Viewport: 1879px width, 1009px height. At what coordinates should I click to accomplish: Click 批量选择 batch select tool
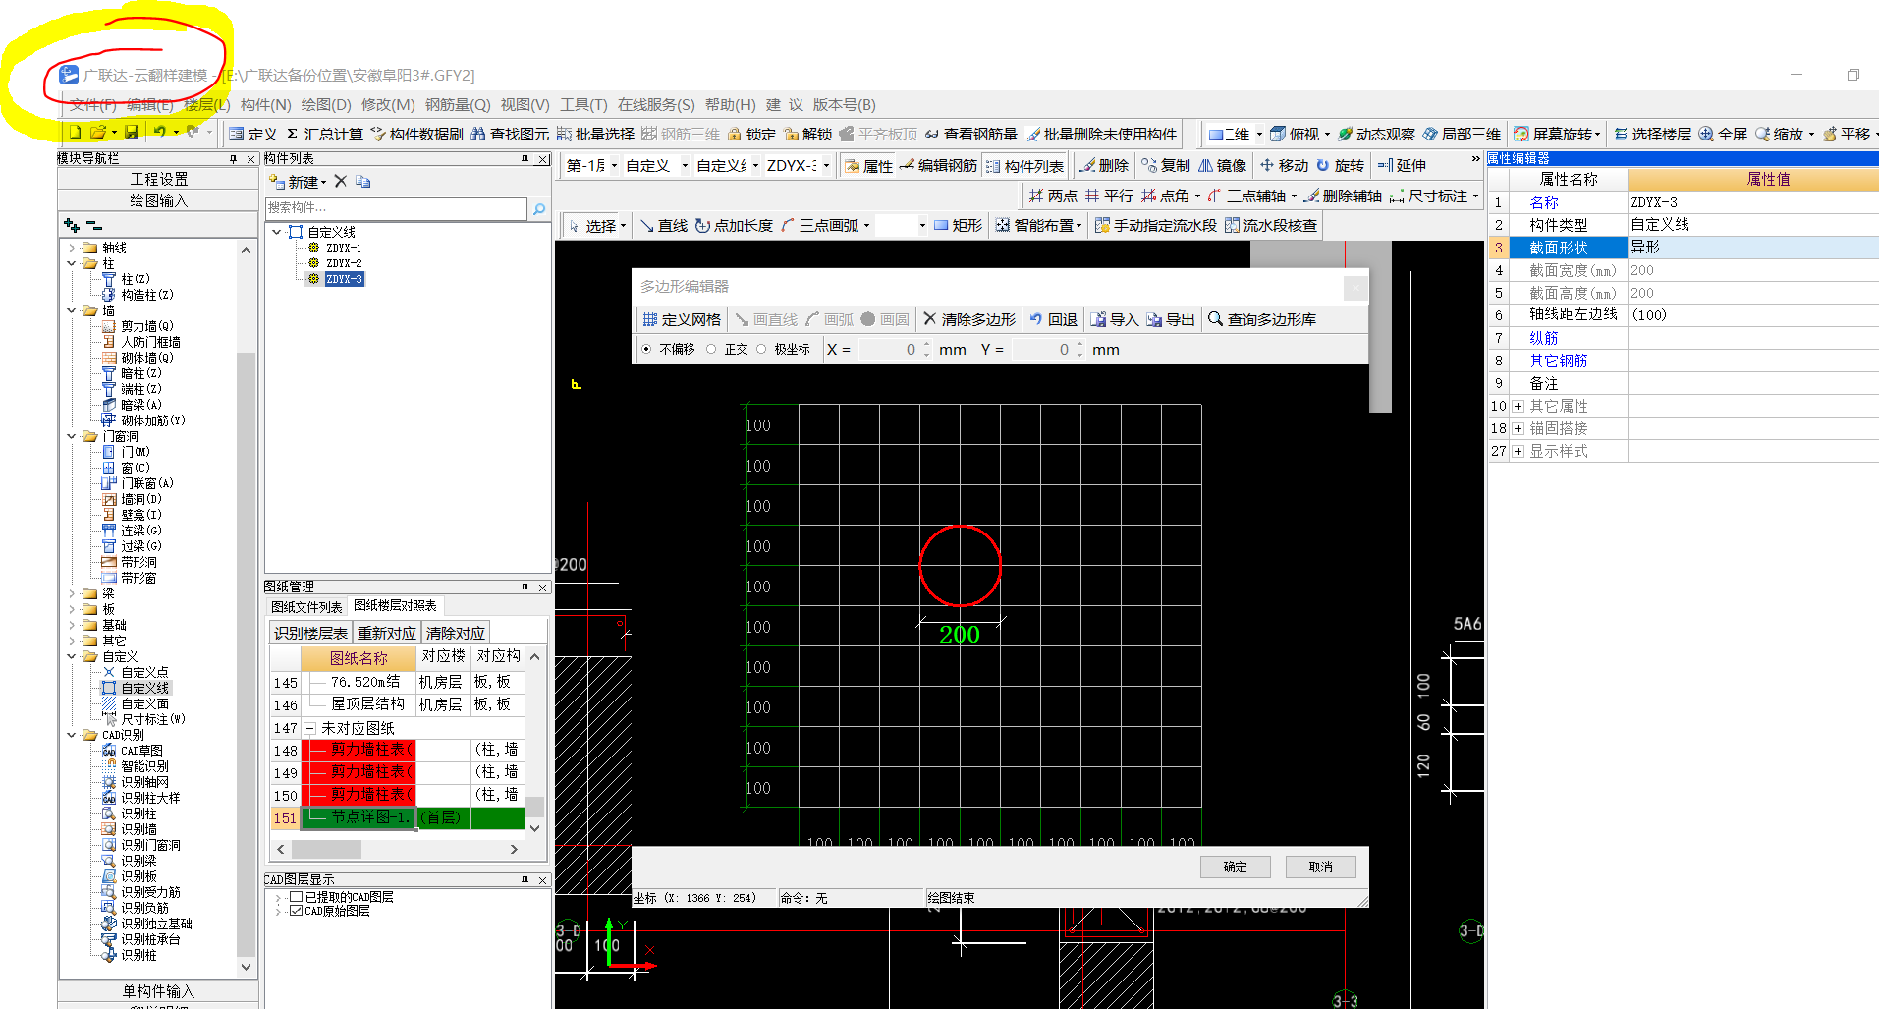596,134
